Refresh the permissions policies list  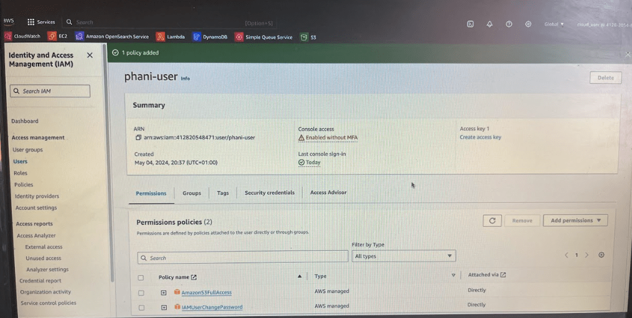point(492,220)
